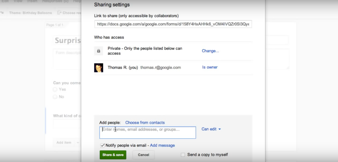Uncheck Notify people via email
The image size is (338, 162).
[x=102, y=145]
